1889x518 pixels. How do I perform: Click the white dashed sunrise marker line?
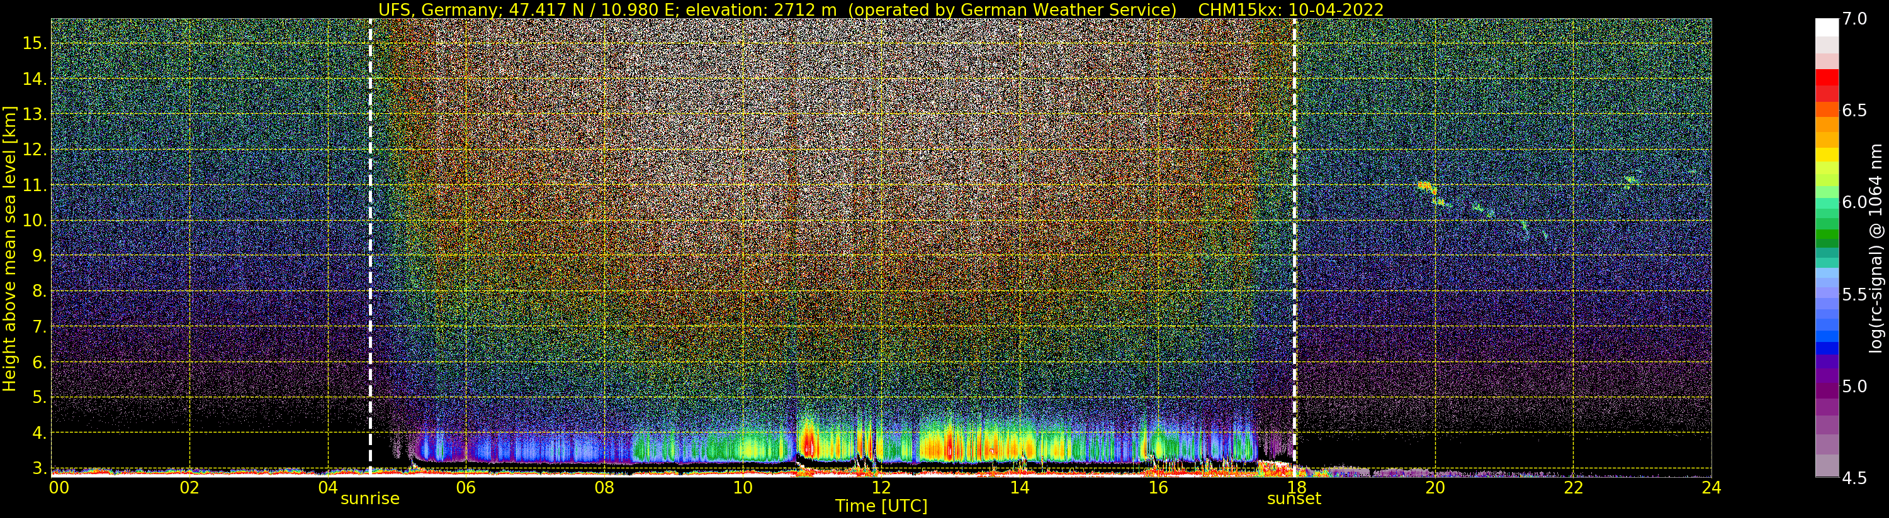click(x=370, y=247)
